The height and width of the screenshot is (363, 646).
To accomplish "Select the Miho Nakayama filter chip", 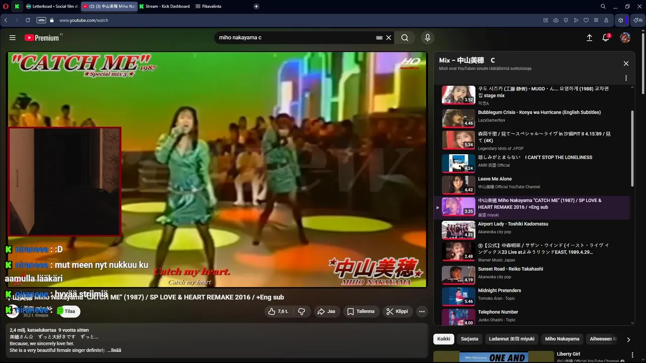I will (x=562, y=339).
